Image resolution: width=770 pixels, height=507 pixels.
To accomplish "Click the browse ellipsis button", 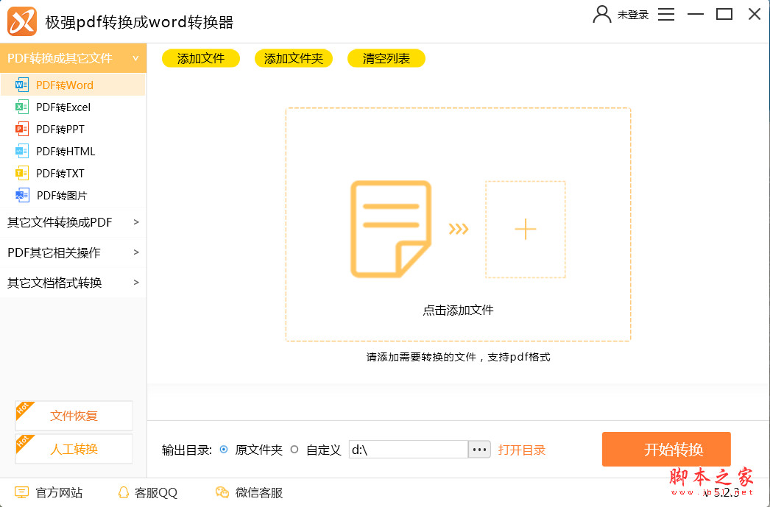I will (x=479, y=450).
